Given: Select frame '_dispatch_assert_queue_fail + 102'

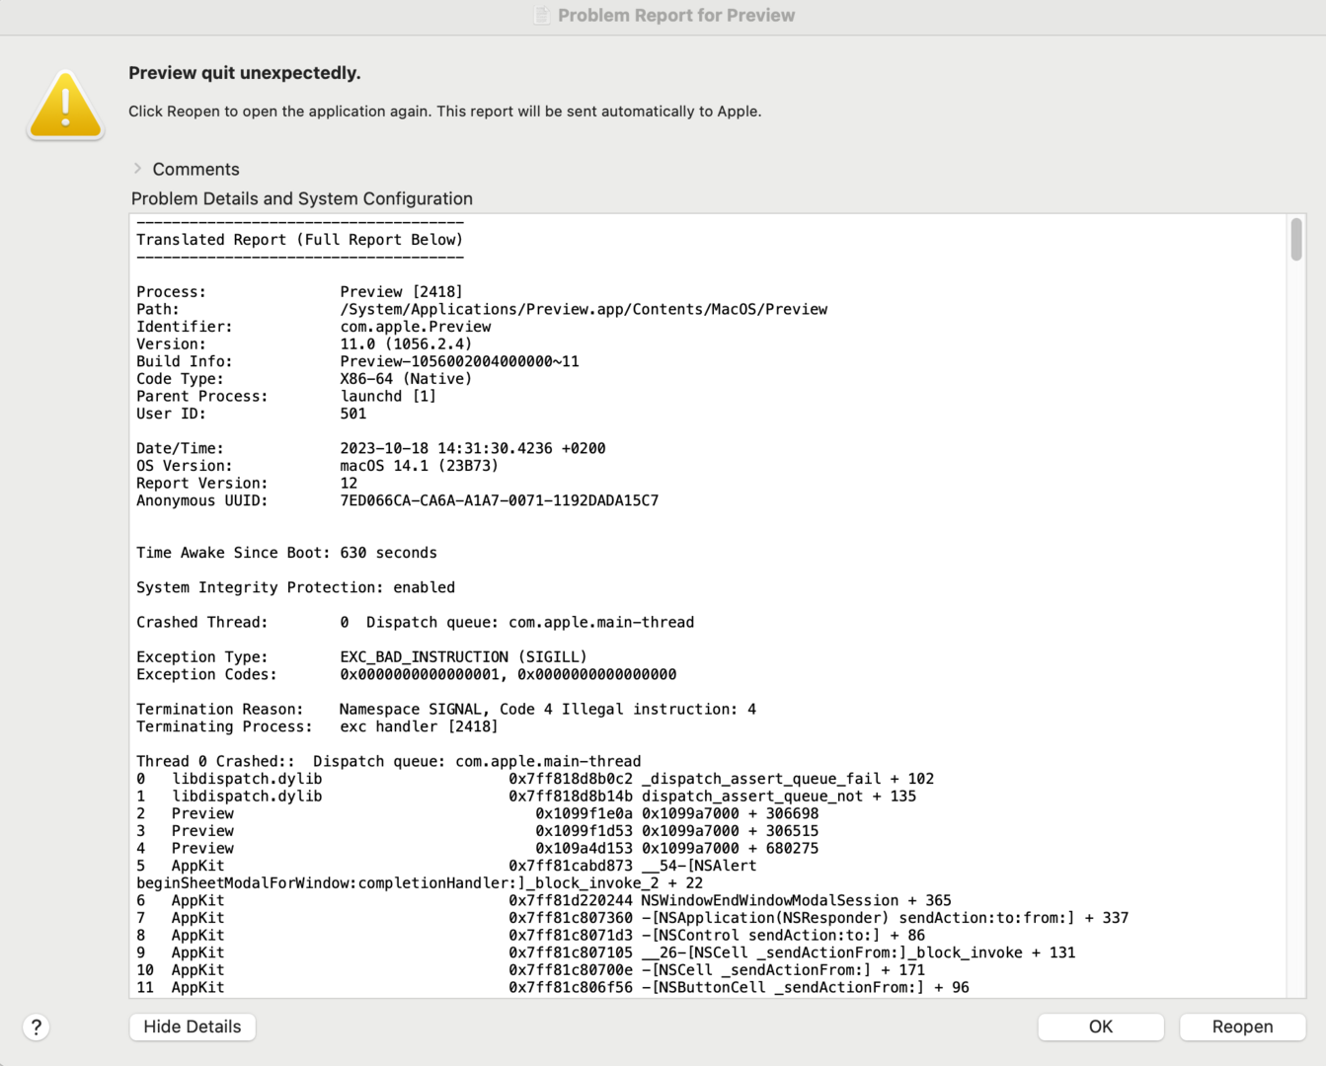Looking at the screenshot, I should coord(788,779).
